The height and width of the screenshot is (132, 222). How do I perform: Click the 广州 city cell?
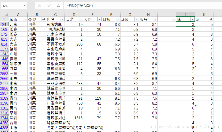tap(18, 54)
